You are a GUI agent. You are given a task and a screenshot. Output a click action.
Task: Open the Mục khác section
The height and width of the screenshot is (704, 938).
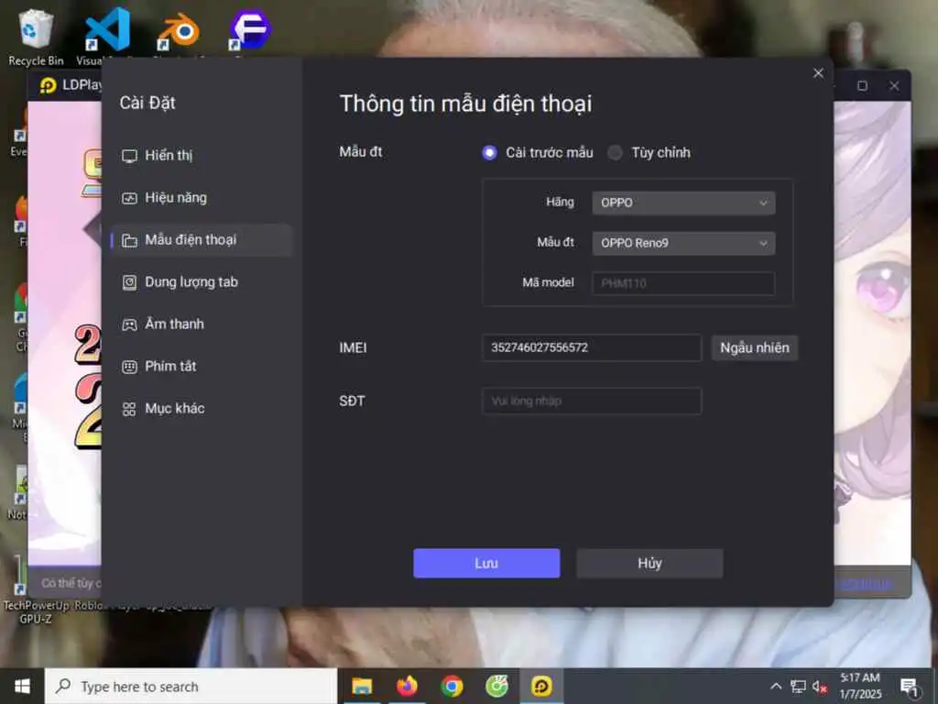202,409
